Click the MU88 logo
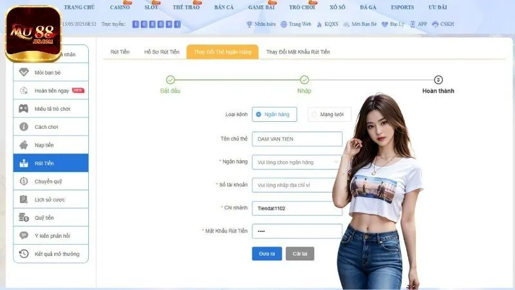The height and width of the screenshot is (290, 515). coord(32,34)
